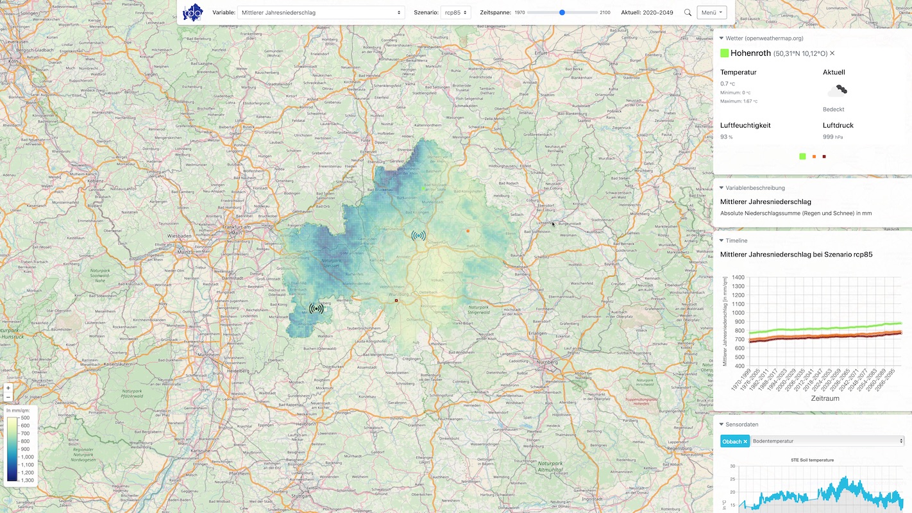Zoom out the map with minus button

pos(8,398)
